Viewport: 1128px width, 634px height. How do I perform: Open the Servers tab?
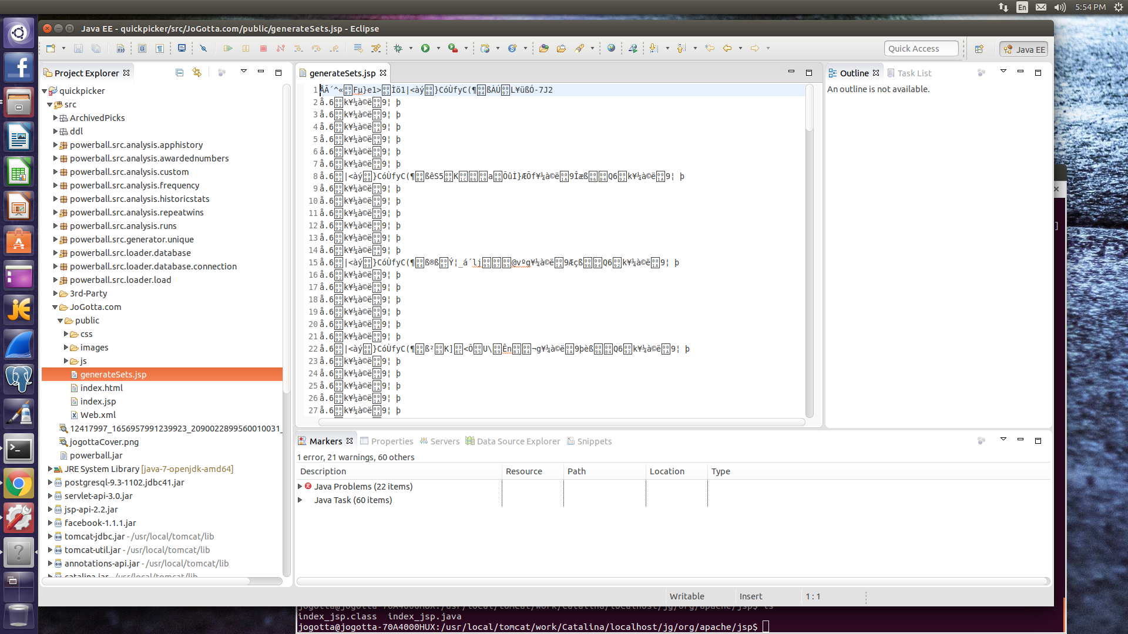click(x=439, y=441)
